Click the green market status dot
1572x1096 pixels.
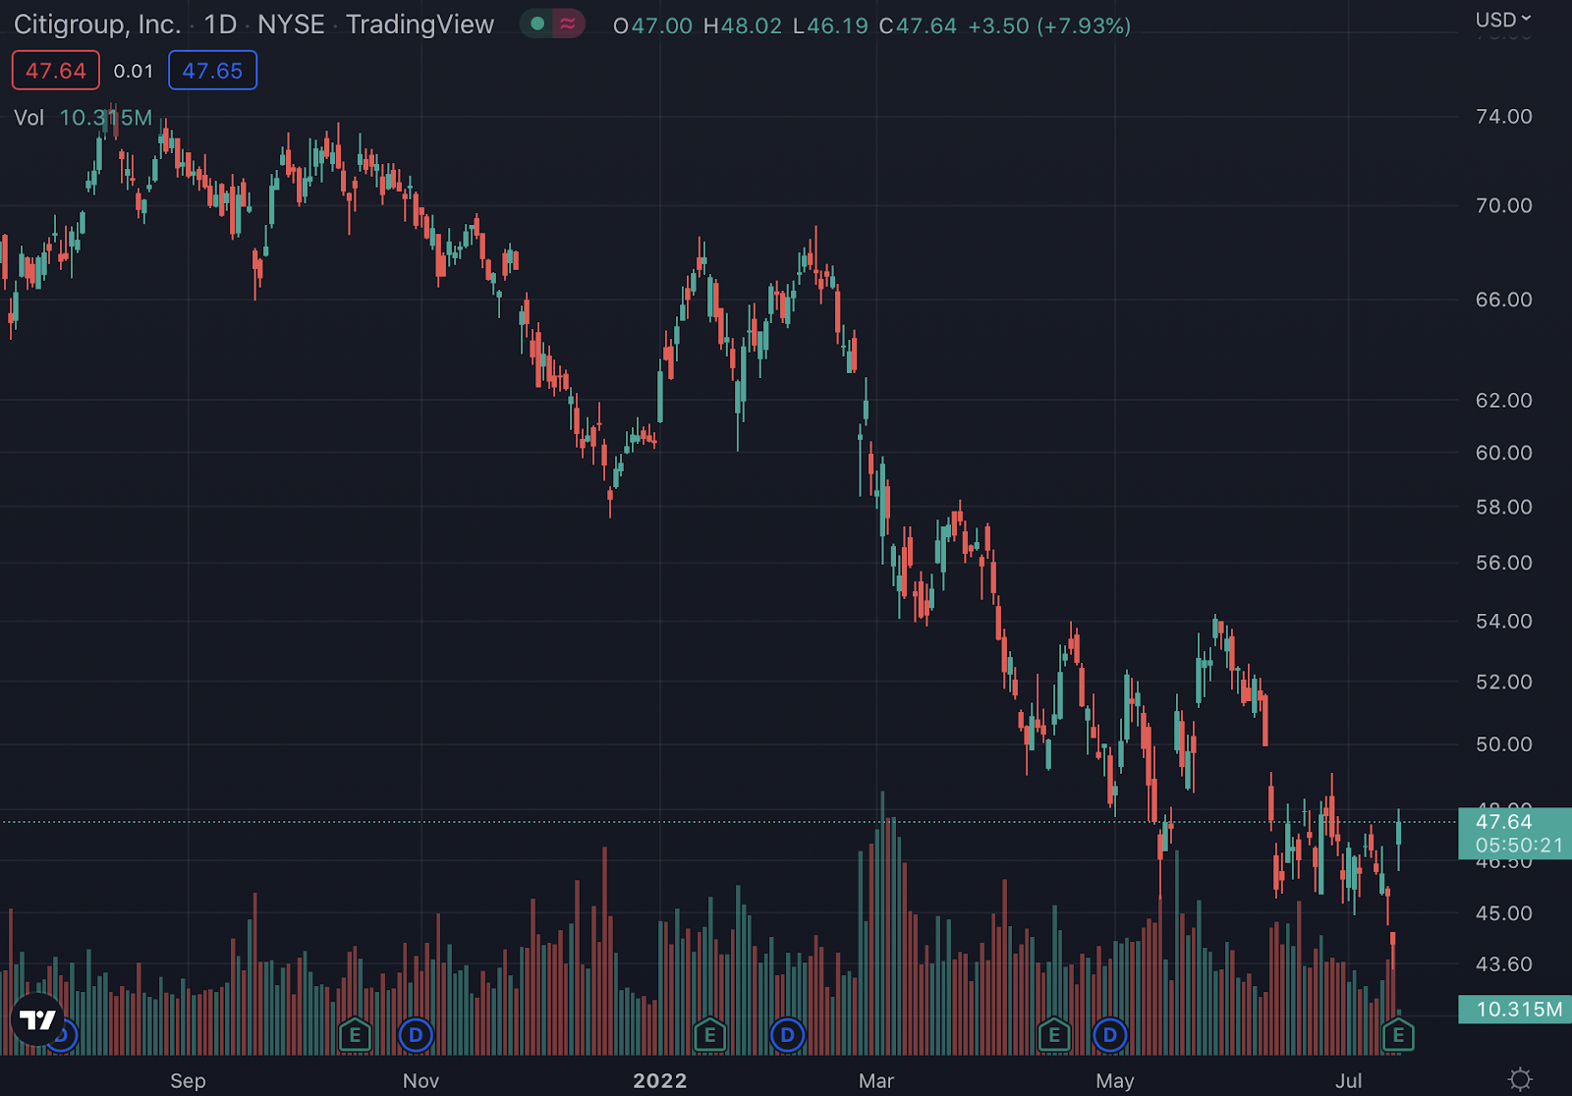pyautogui.click(x=537, y=24)
